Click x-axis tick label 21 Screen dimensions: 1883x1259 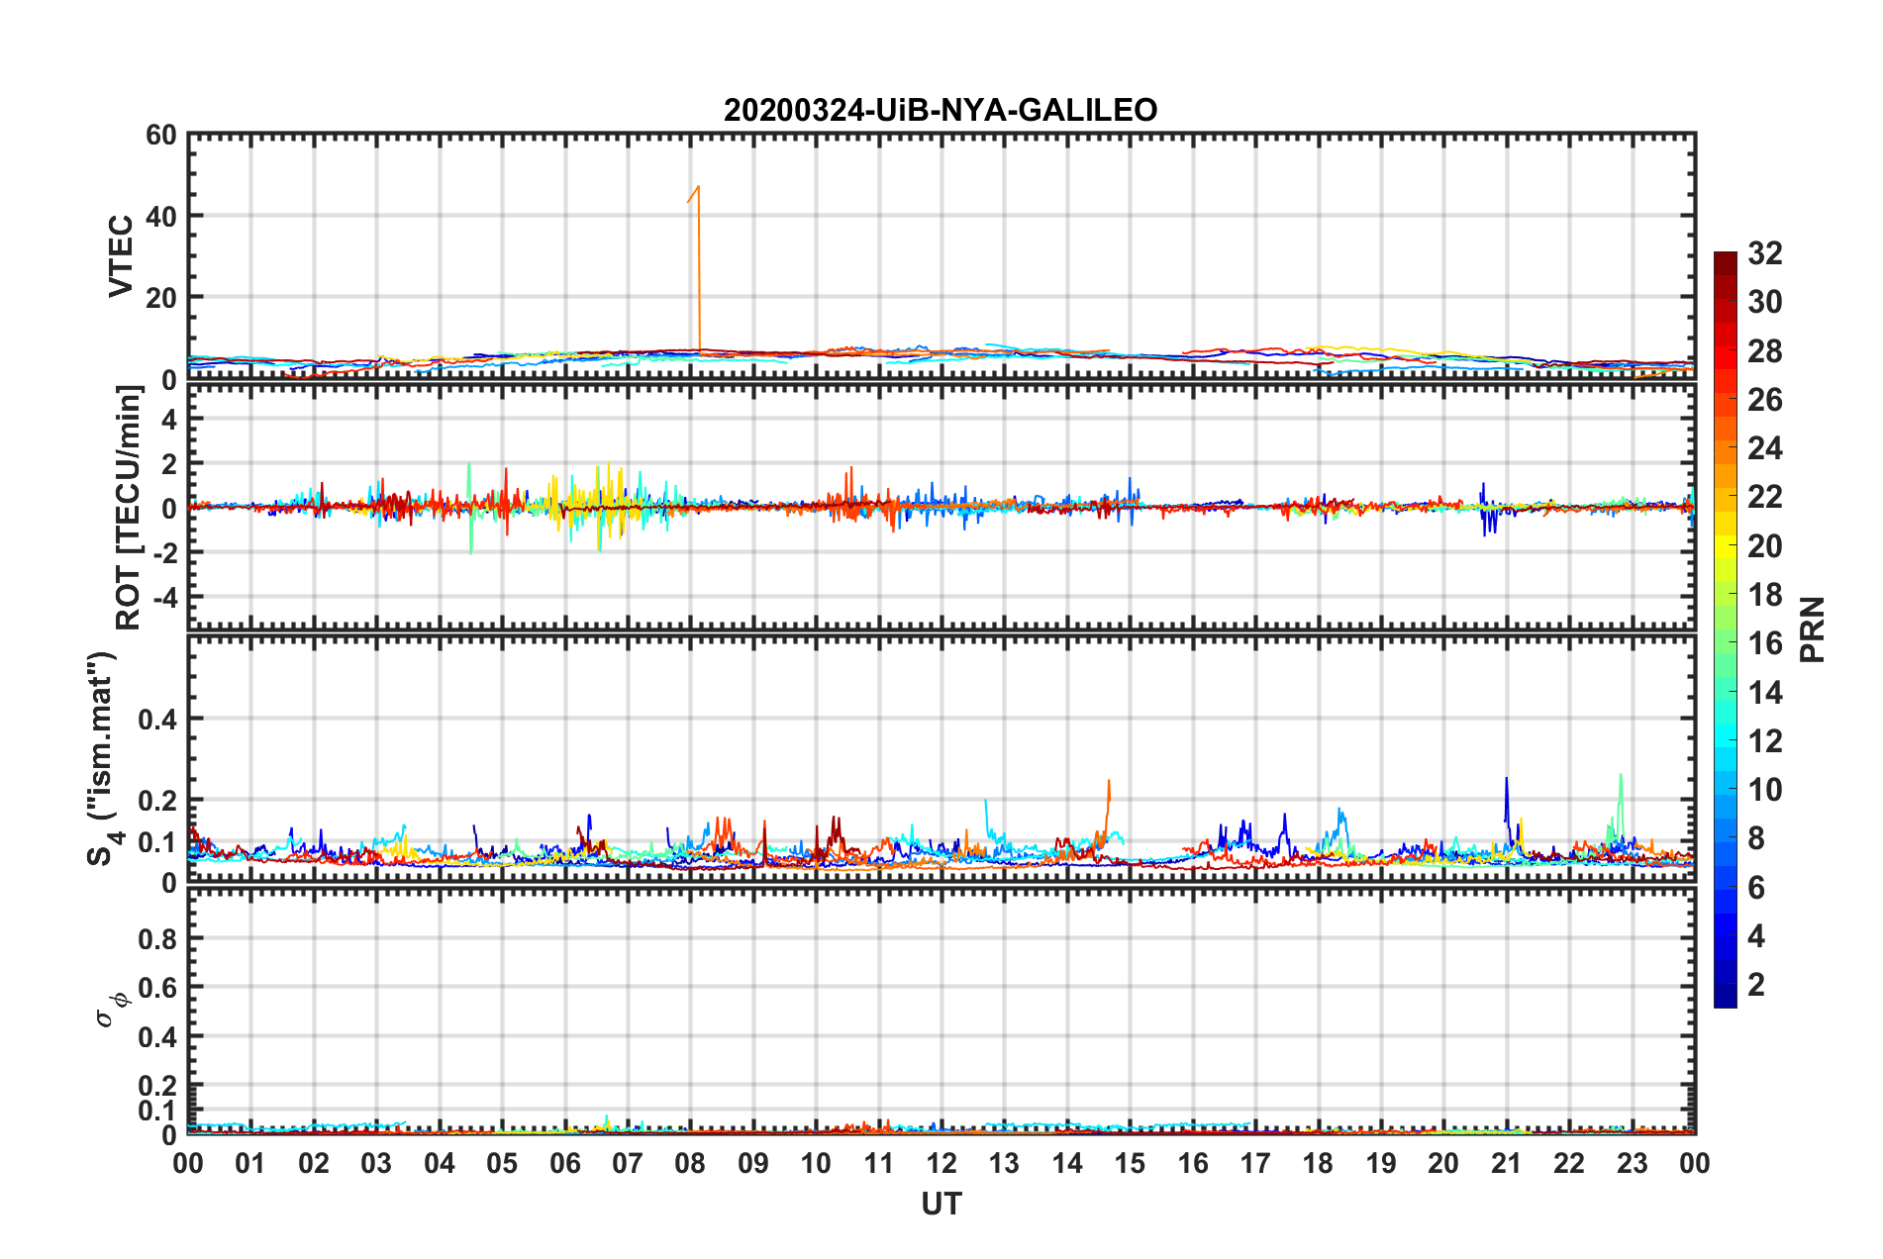coord(1506,1163)
